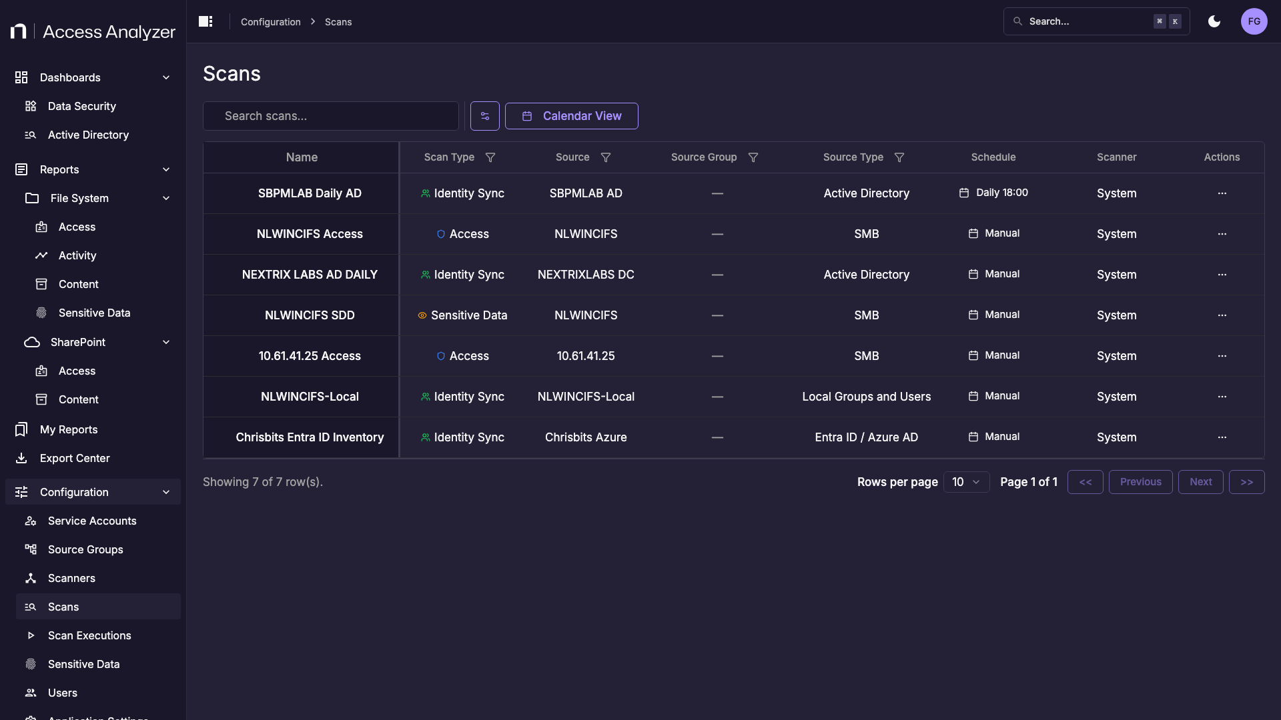Click the Calendar View button
This screenshot has height=720, width=1281.
point(571,115)
